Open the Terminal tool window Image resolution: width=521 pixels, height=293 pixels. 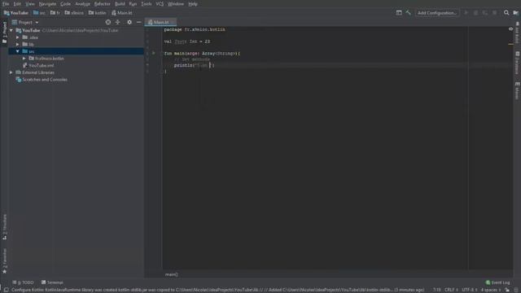coord(52,282)
